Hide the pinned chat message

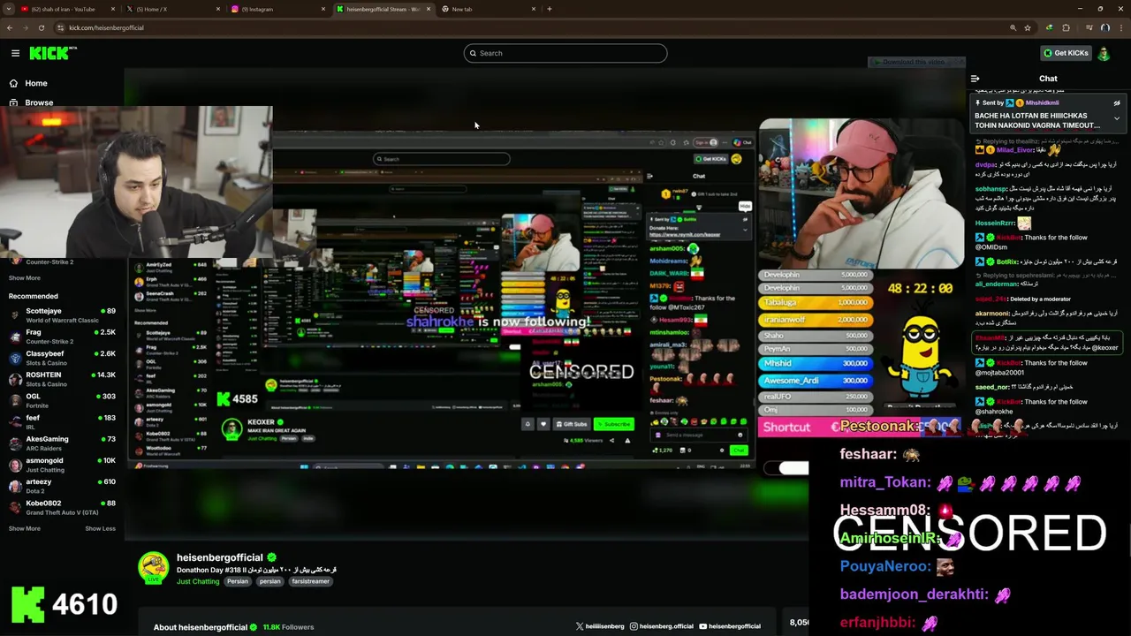coord(1117,103)
